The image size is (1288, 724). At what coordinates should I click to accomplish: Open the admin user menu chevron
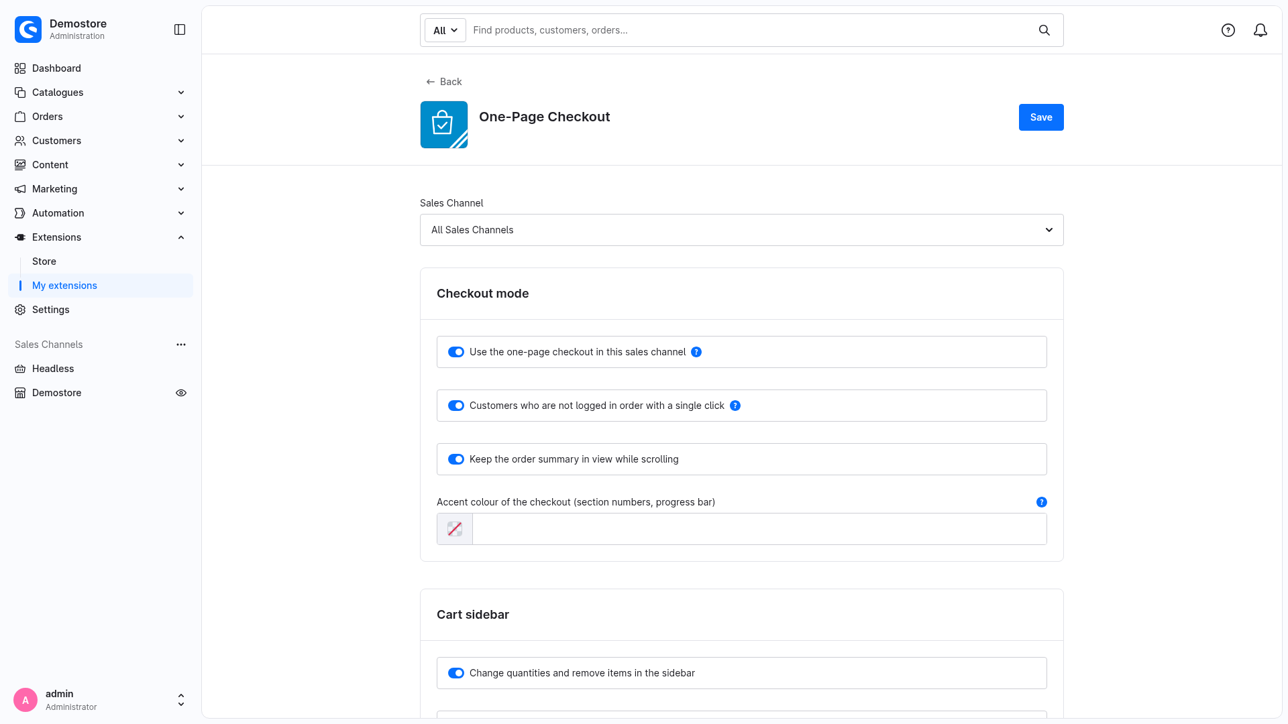(181, 700)
